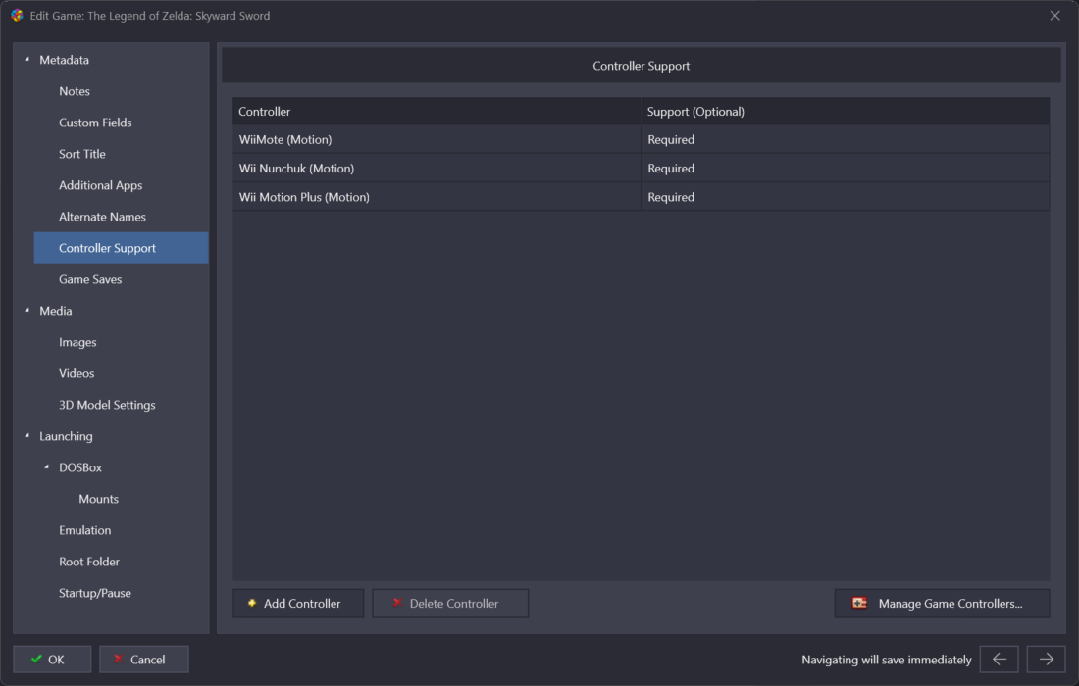Click the next game right arrow button
This screenshot has width=1079, height=686.
pyautogui.click(x=1046, y=660)
